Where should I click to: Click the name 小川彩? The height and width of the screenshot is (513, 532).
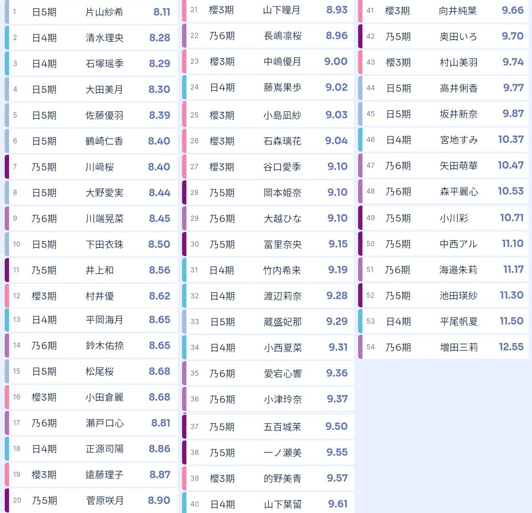(x=453, y=218)
